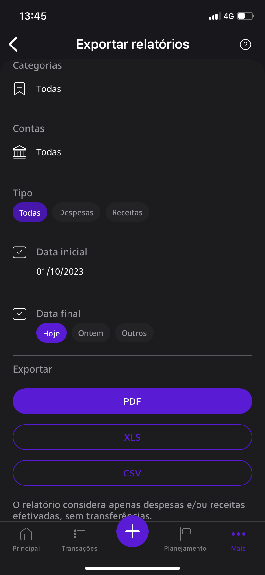265x575 pixels.
Task: Export the report as XLS
Action: pyautogui.click(x=132, y=437)
